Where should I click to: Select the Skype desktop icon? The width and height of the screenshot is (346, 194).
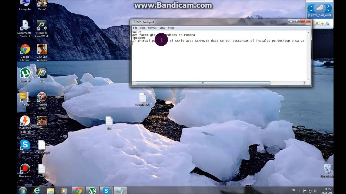(25, 147)
